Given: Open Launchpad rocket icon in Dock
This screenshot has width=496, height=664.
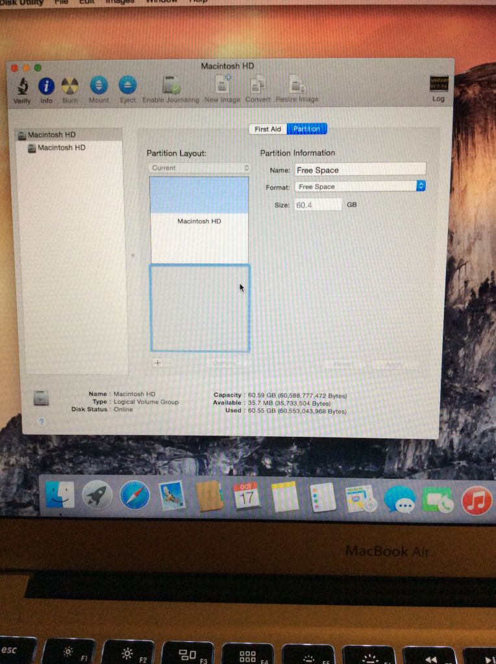Looking at the screenshot, I should [97, 495].
